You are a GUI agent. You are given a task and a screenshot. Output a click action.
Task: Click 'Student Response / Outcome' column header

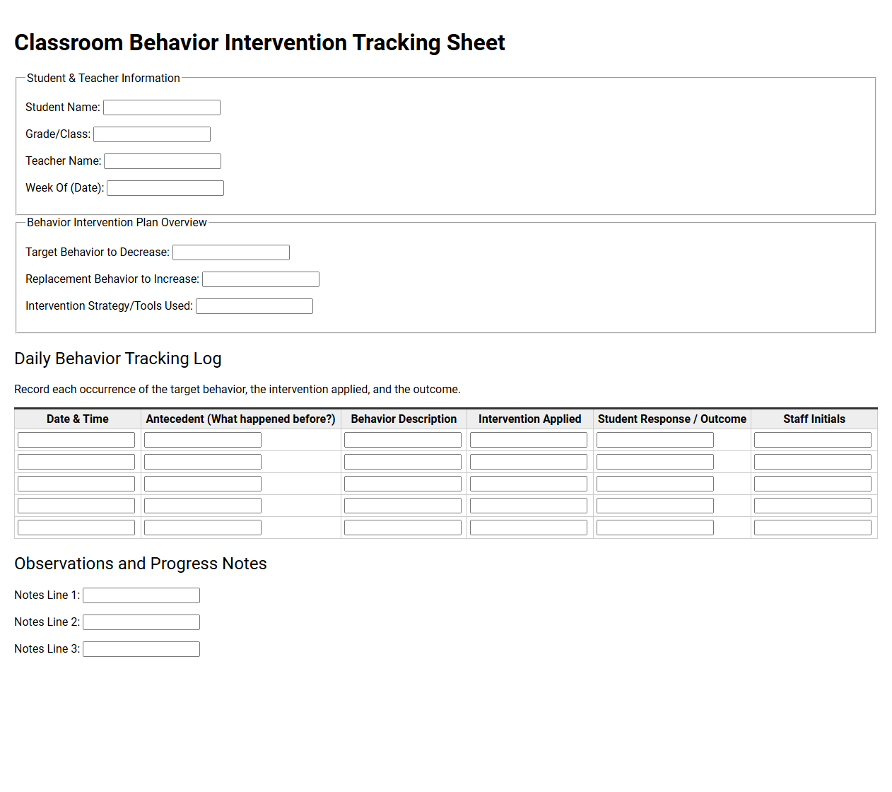[x=672, y=419]
